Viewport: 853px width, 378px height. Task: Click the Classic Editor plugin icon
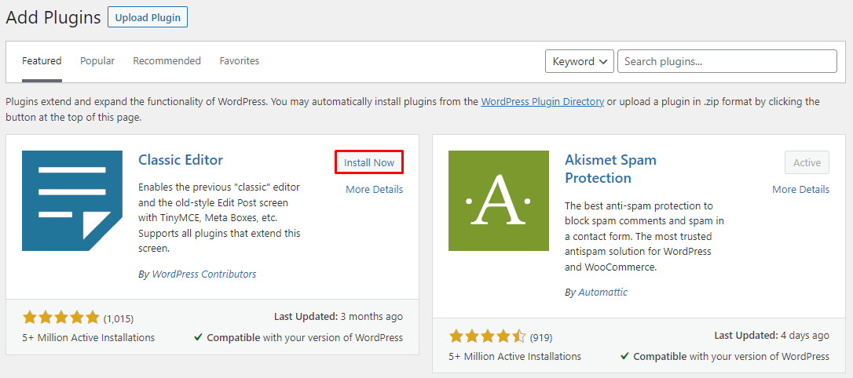coord(72,201)
